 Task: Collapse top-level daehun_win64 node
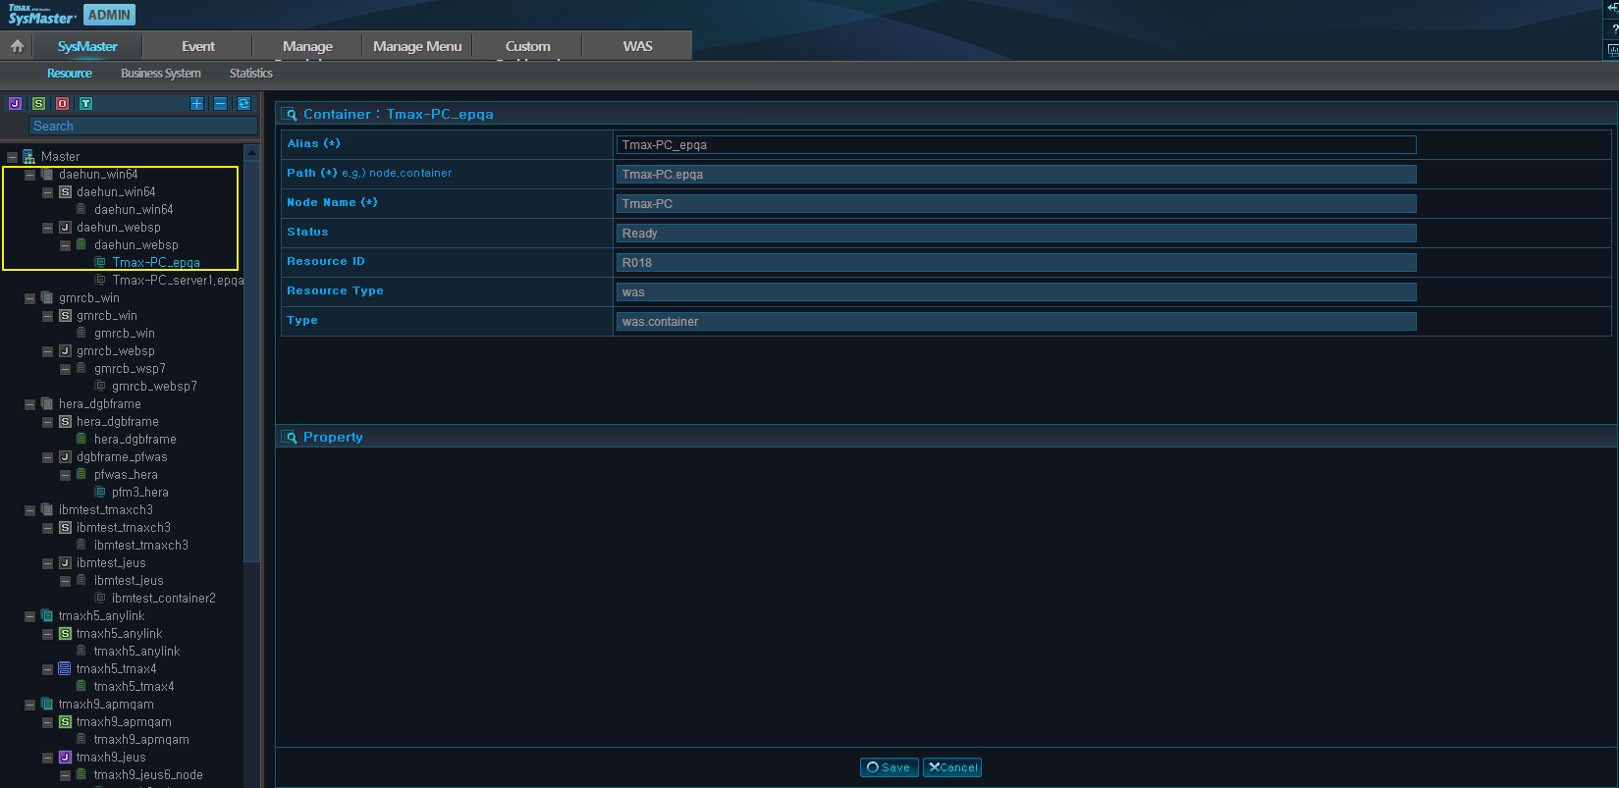point(29,175)
